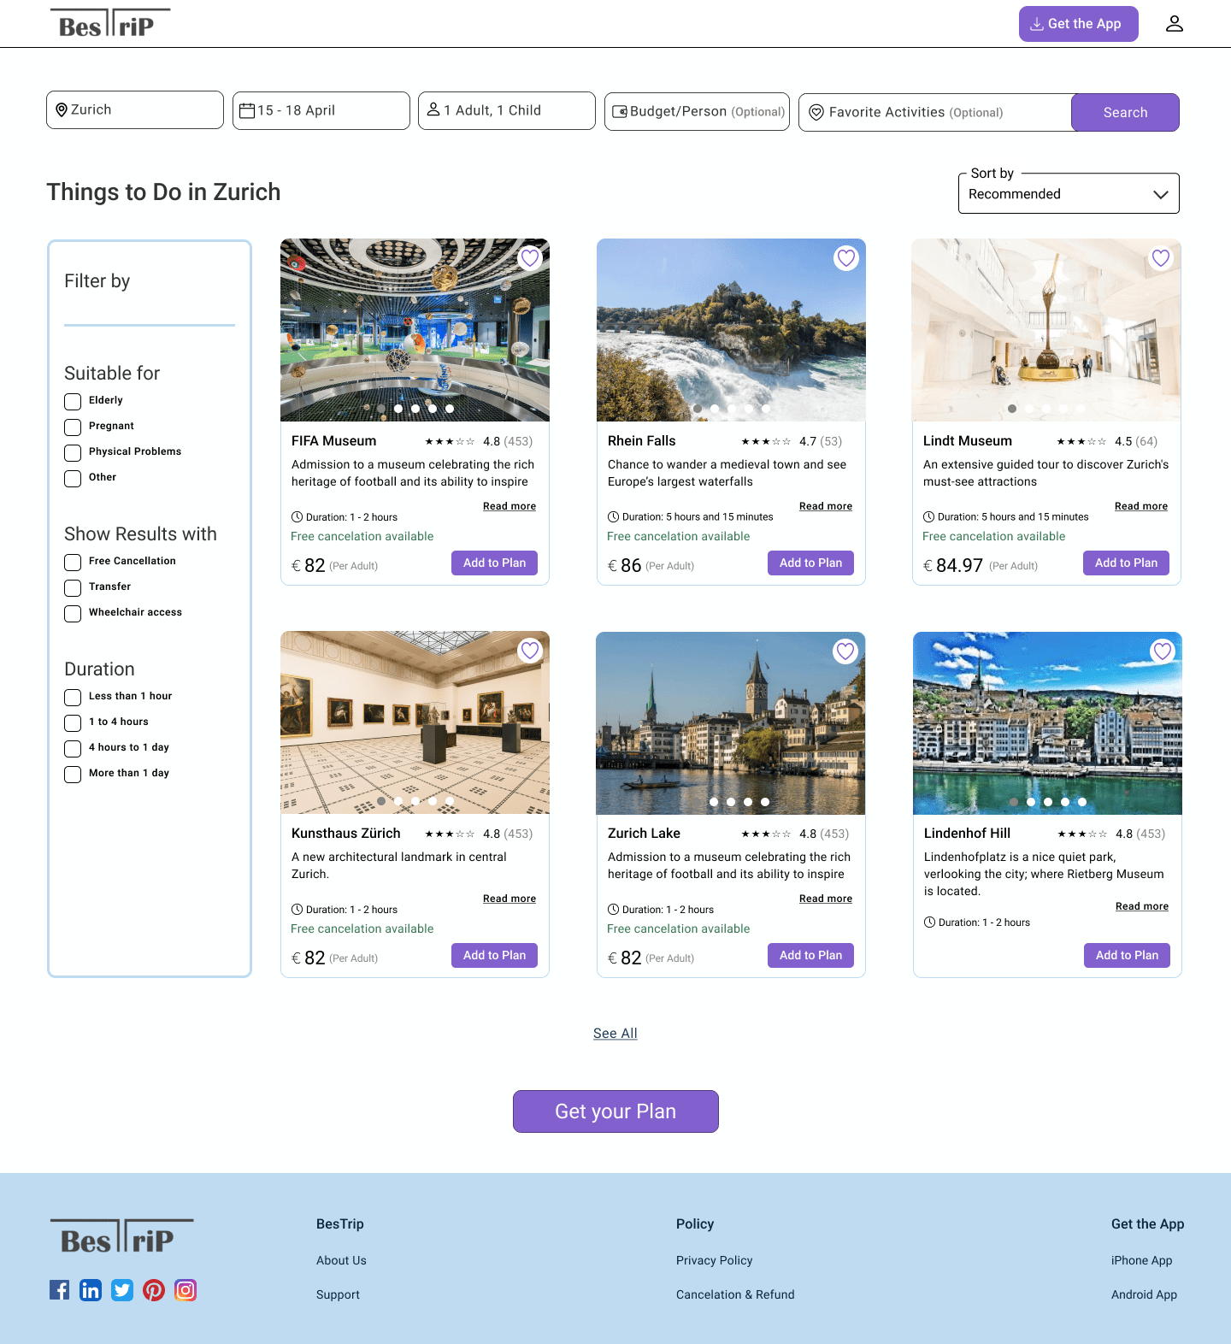1231x1344 pixels.
Task: Open the Privacy Policy footer link
Action: point(714,1260)
